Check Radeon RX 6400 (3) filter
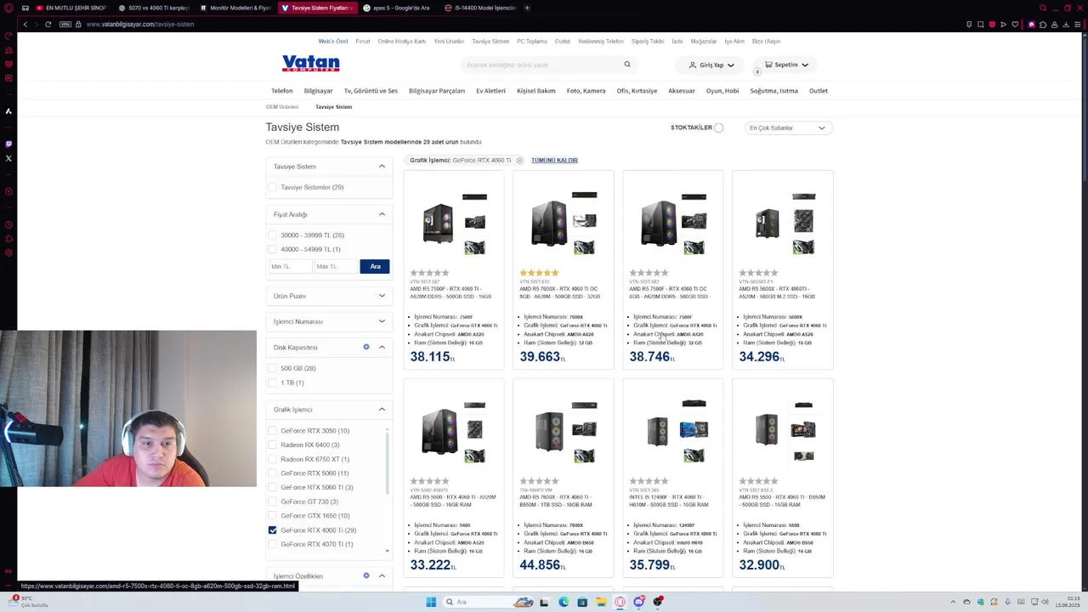Screen dimensions: 1088x612 [x=272, y=445]
